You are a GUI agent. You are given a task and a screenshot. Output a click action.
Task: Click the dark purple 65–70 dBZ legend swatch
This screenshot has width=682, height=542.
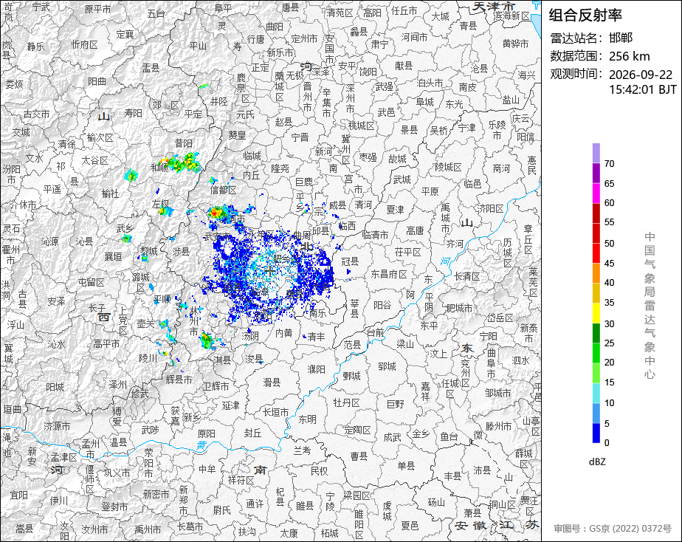coord(596,173)
